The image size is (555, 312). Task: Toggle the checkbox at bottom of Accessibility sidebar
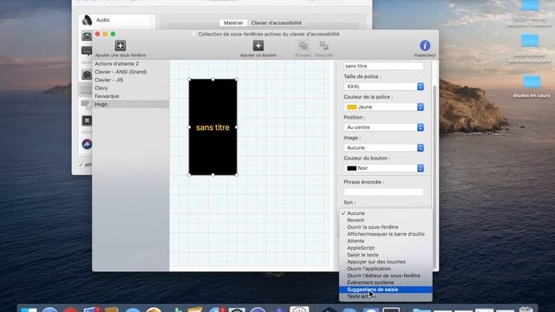click(81, 165)
